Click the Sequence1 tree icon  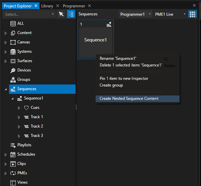coord(20,98)
